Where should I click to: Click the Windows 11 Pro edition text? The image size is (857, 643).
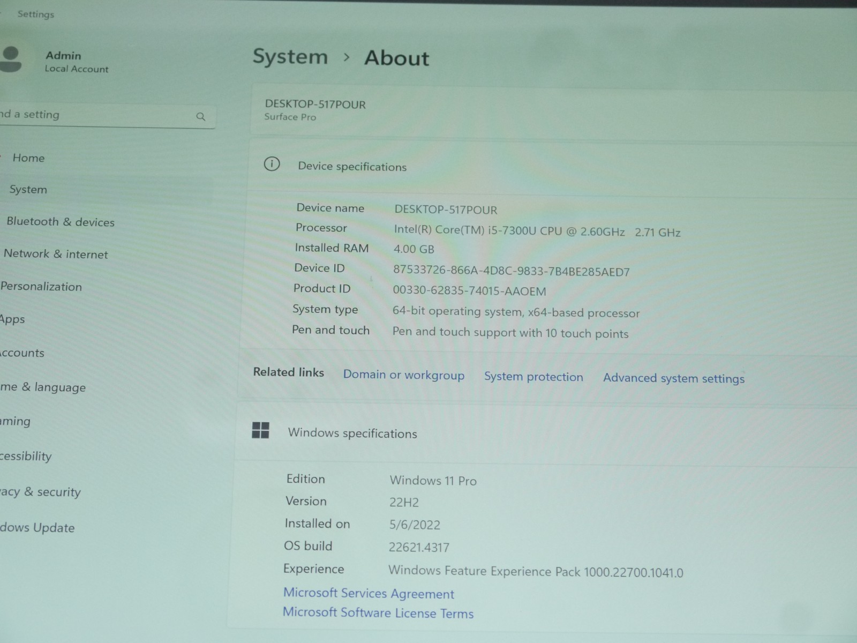(433, 481)
